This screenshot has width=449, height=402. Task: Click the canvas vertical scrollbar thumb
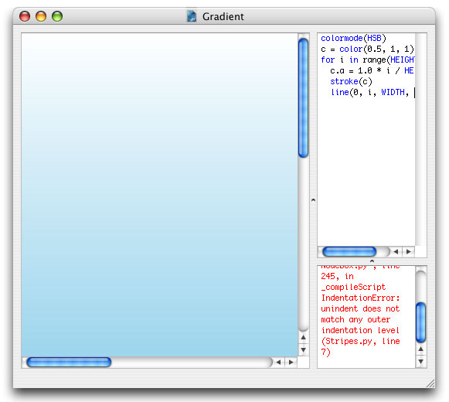pos(303,98)
